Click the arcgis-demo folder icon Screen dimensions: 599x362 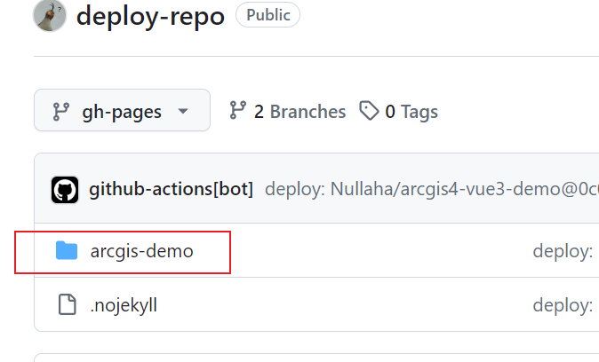[67, 250]
